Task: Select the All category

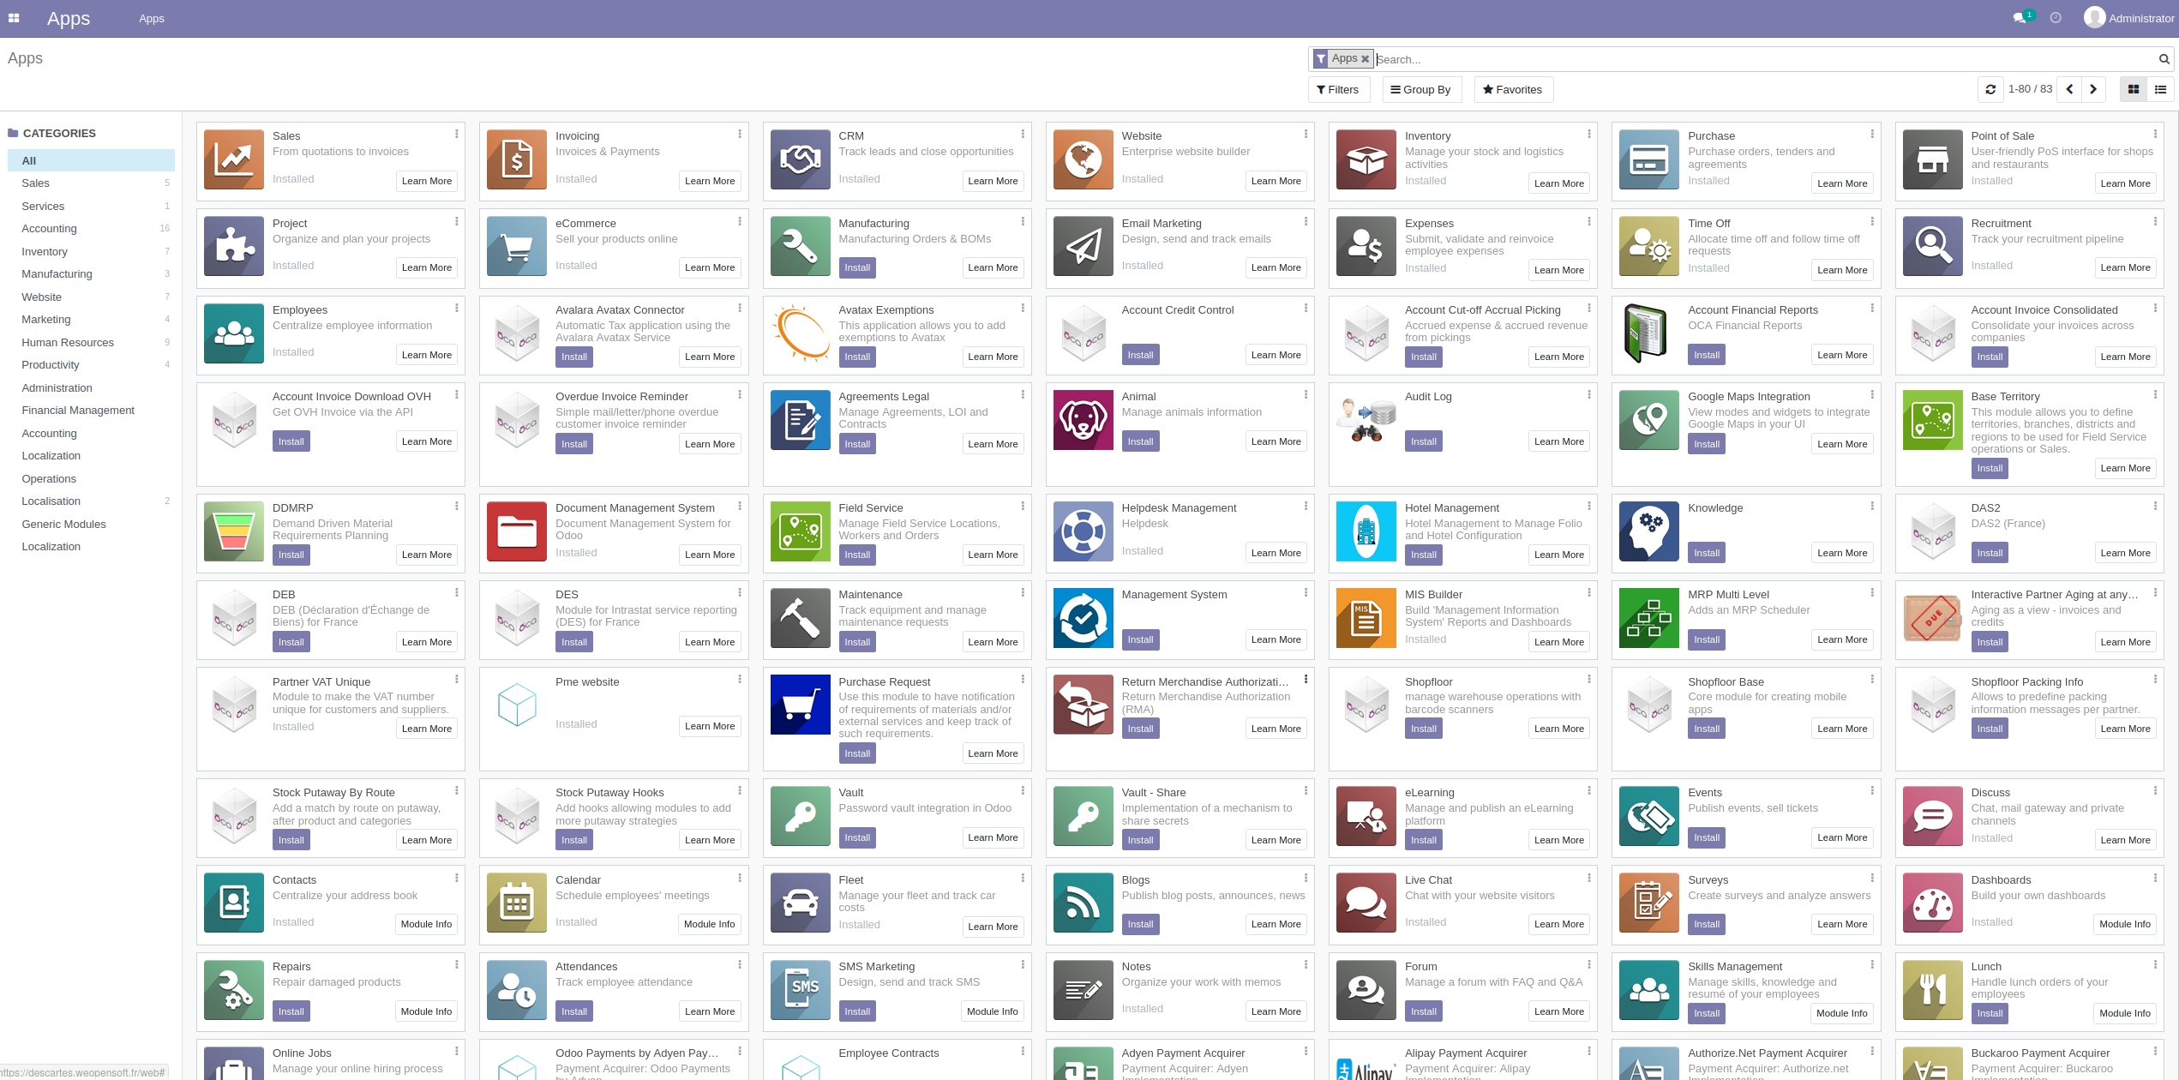Action: click(91, 160)
